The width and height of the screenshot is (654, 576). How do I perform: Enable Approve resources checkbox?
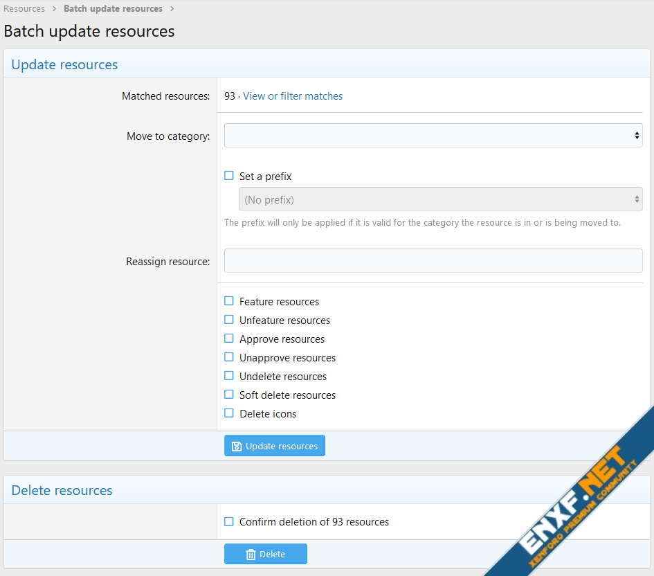(229, 339)
